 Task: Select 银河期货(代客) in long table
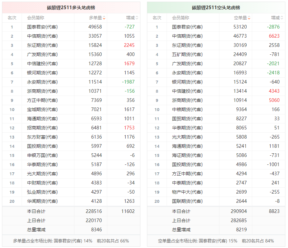click(42, 73)
